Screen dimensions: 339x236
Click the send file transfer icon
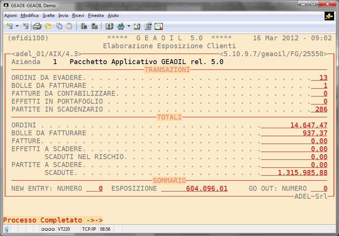point(84,26)
